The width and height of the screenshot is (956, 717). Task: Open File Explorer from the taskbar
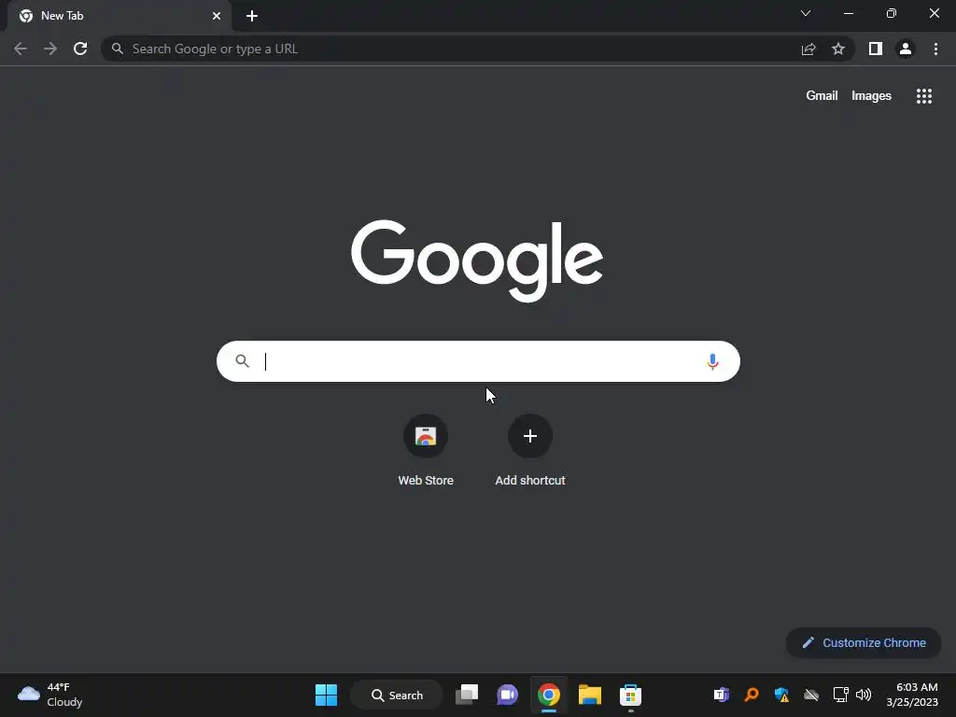[590, 695]
